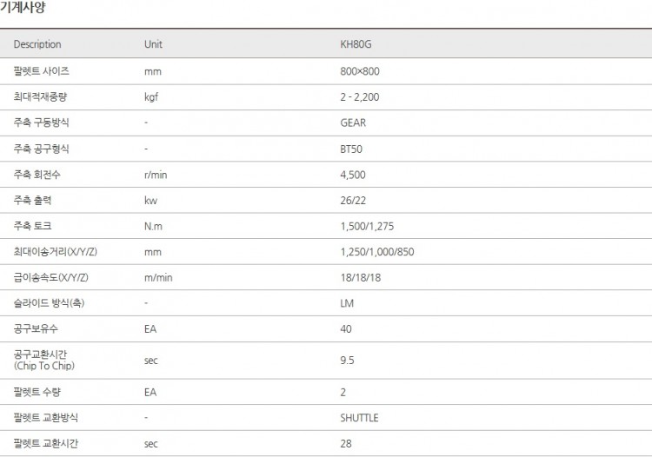Select the 팔렛트 사이즈 row label
The height and width of the screenshot is (457, 652).
pos(42,71)
